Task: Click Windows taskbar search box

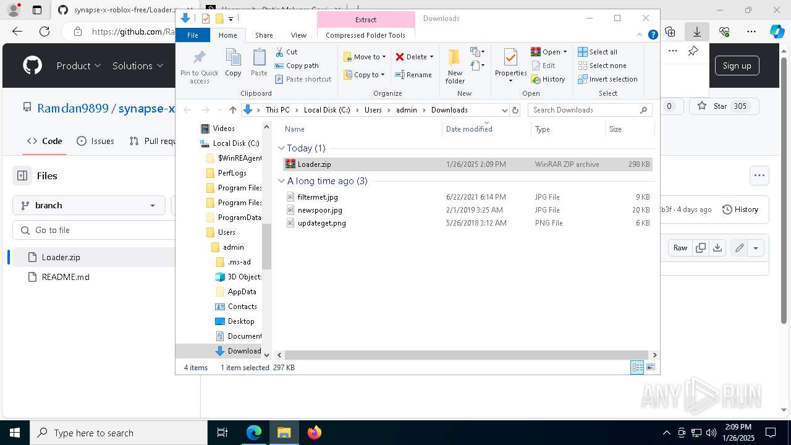Action: 119,433
